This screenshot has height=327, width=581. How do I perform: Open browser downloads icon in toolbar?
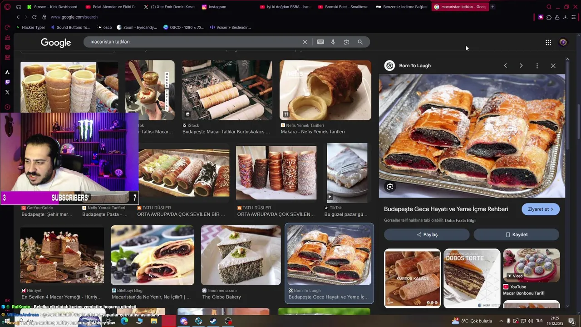(565, 17)
